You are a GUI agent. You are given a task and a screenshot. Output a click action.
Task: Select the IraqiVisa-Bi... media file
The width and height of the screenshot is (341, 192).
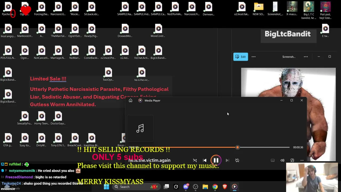[x=92, y=140]
